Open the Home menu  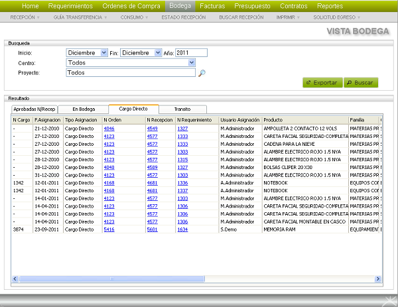(31, 6)
